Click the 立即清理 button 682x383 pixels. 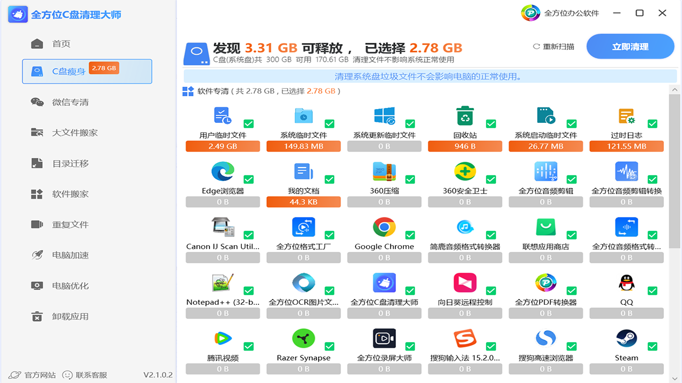click(x=630, y=46)
